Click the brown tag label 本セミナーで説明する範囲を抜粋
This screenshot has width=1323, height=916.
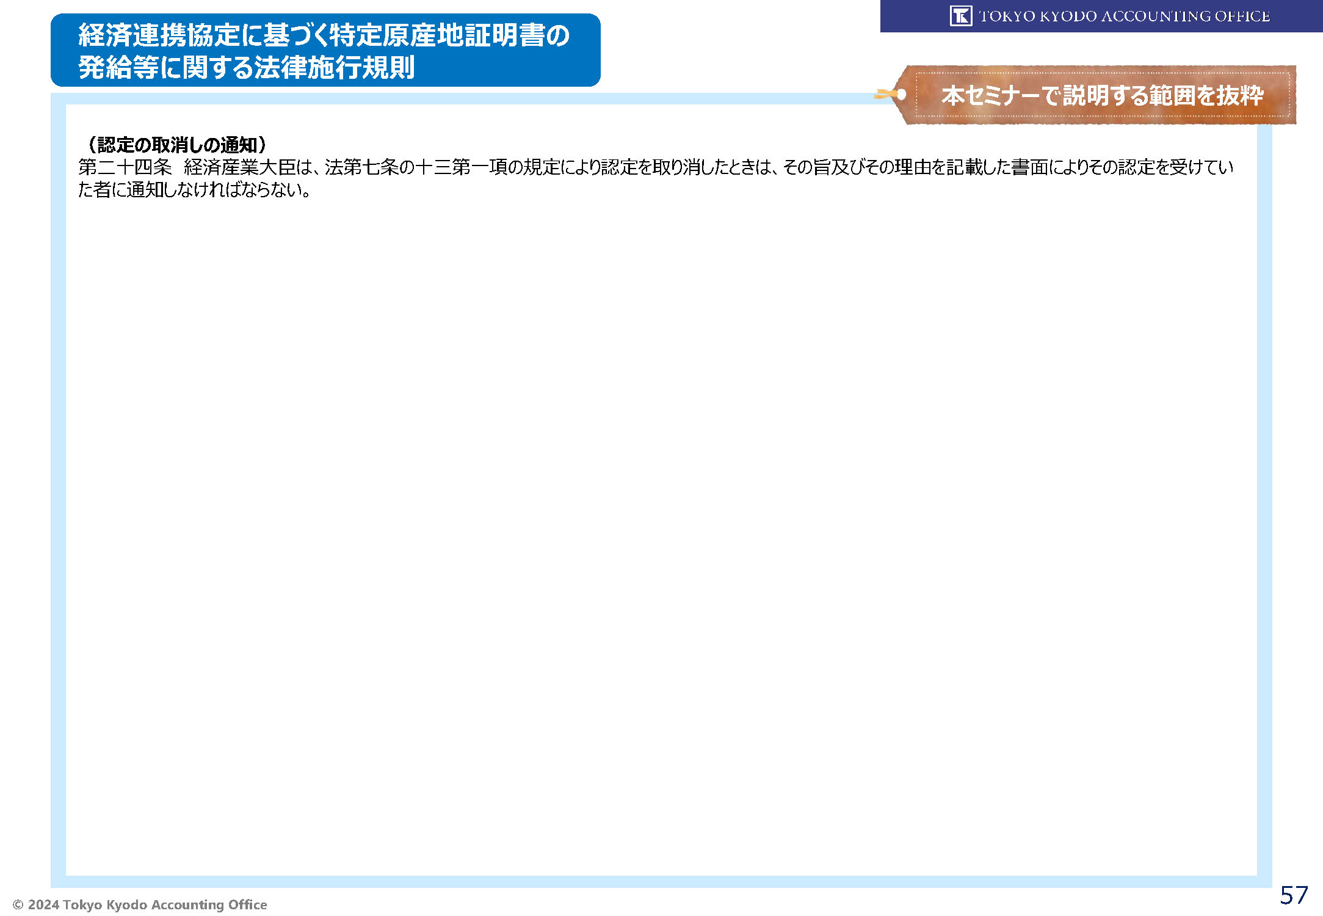[x=1102, y=96]
